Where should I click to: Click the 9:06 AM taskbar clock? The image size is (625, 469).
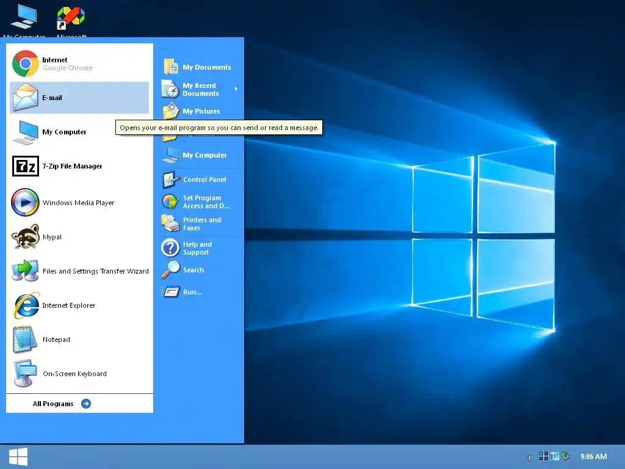[593, 457]
